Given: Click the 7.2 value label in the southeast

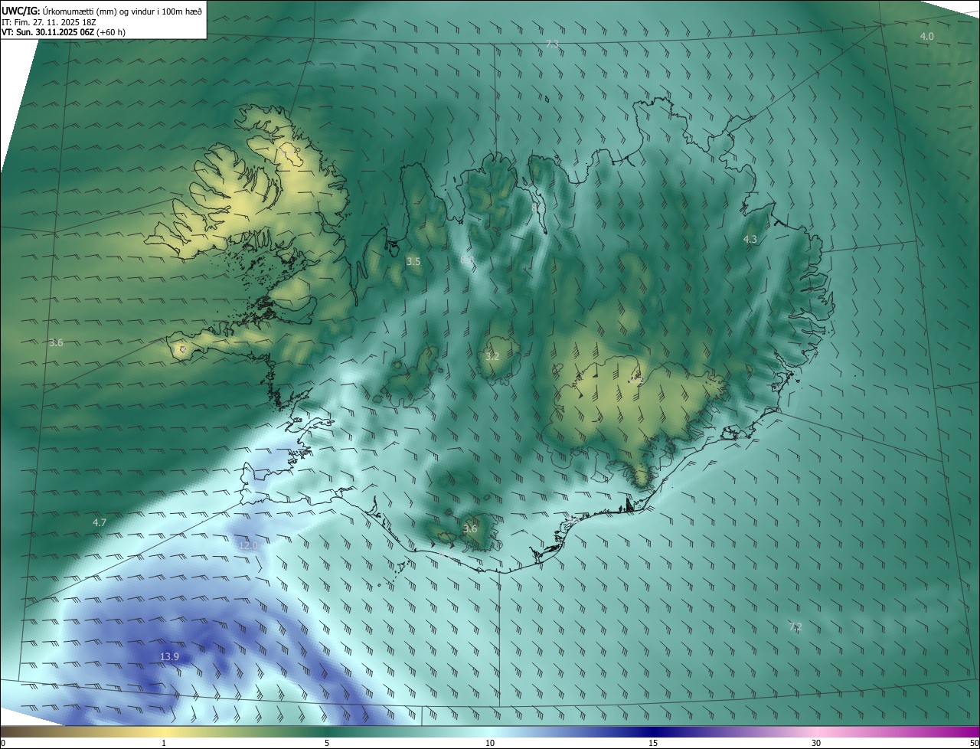Looking at the screenshot, I should point(795,626).
